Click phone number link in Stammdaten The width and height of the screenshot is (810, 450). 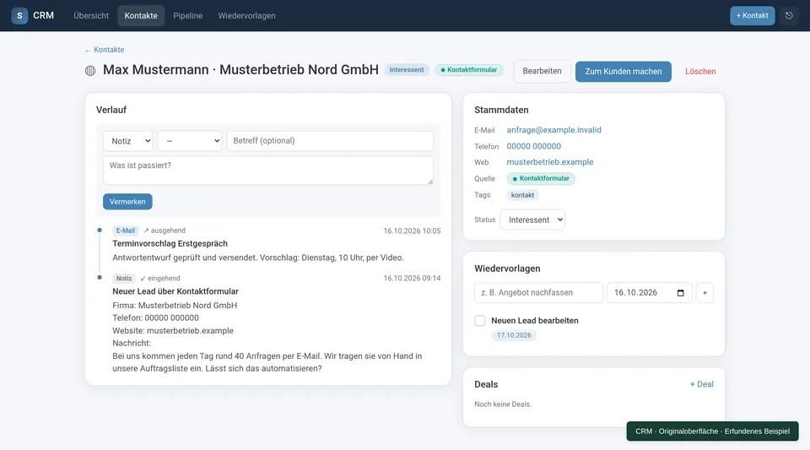[x=533, y=146]
